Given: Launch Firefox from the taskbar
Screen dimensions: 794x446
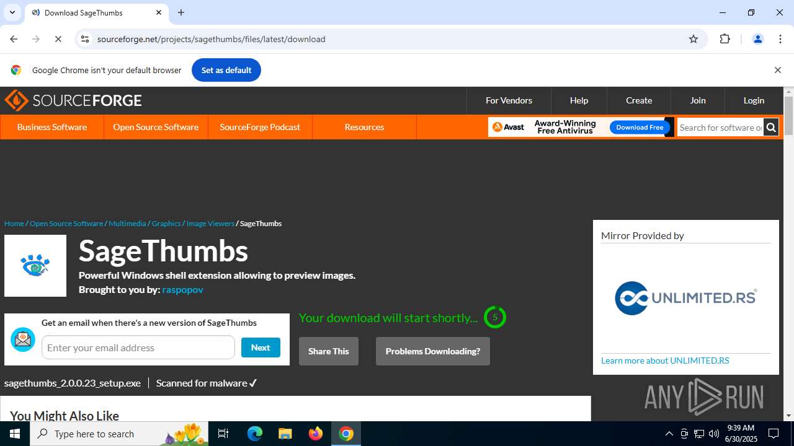Looking at the screenshot, I should coord(316,434).
